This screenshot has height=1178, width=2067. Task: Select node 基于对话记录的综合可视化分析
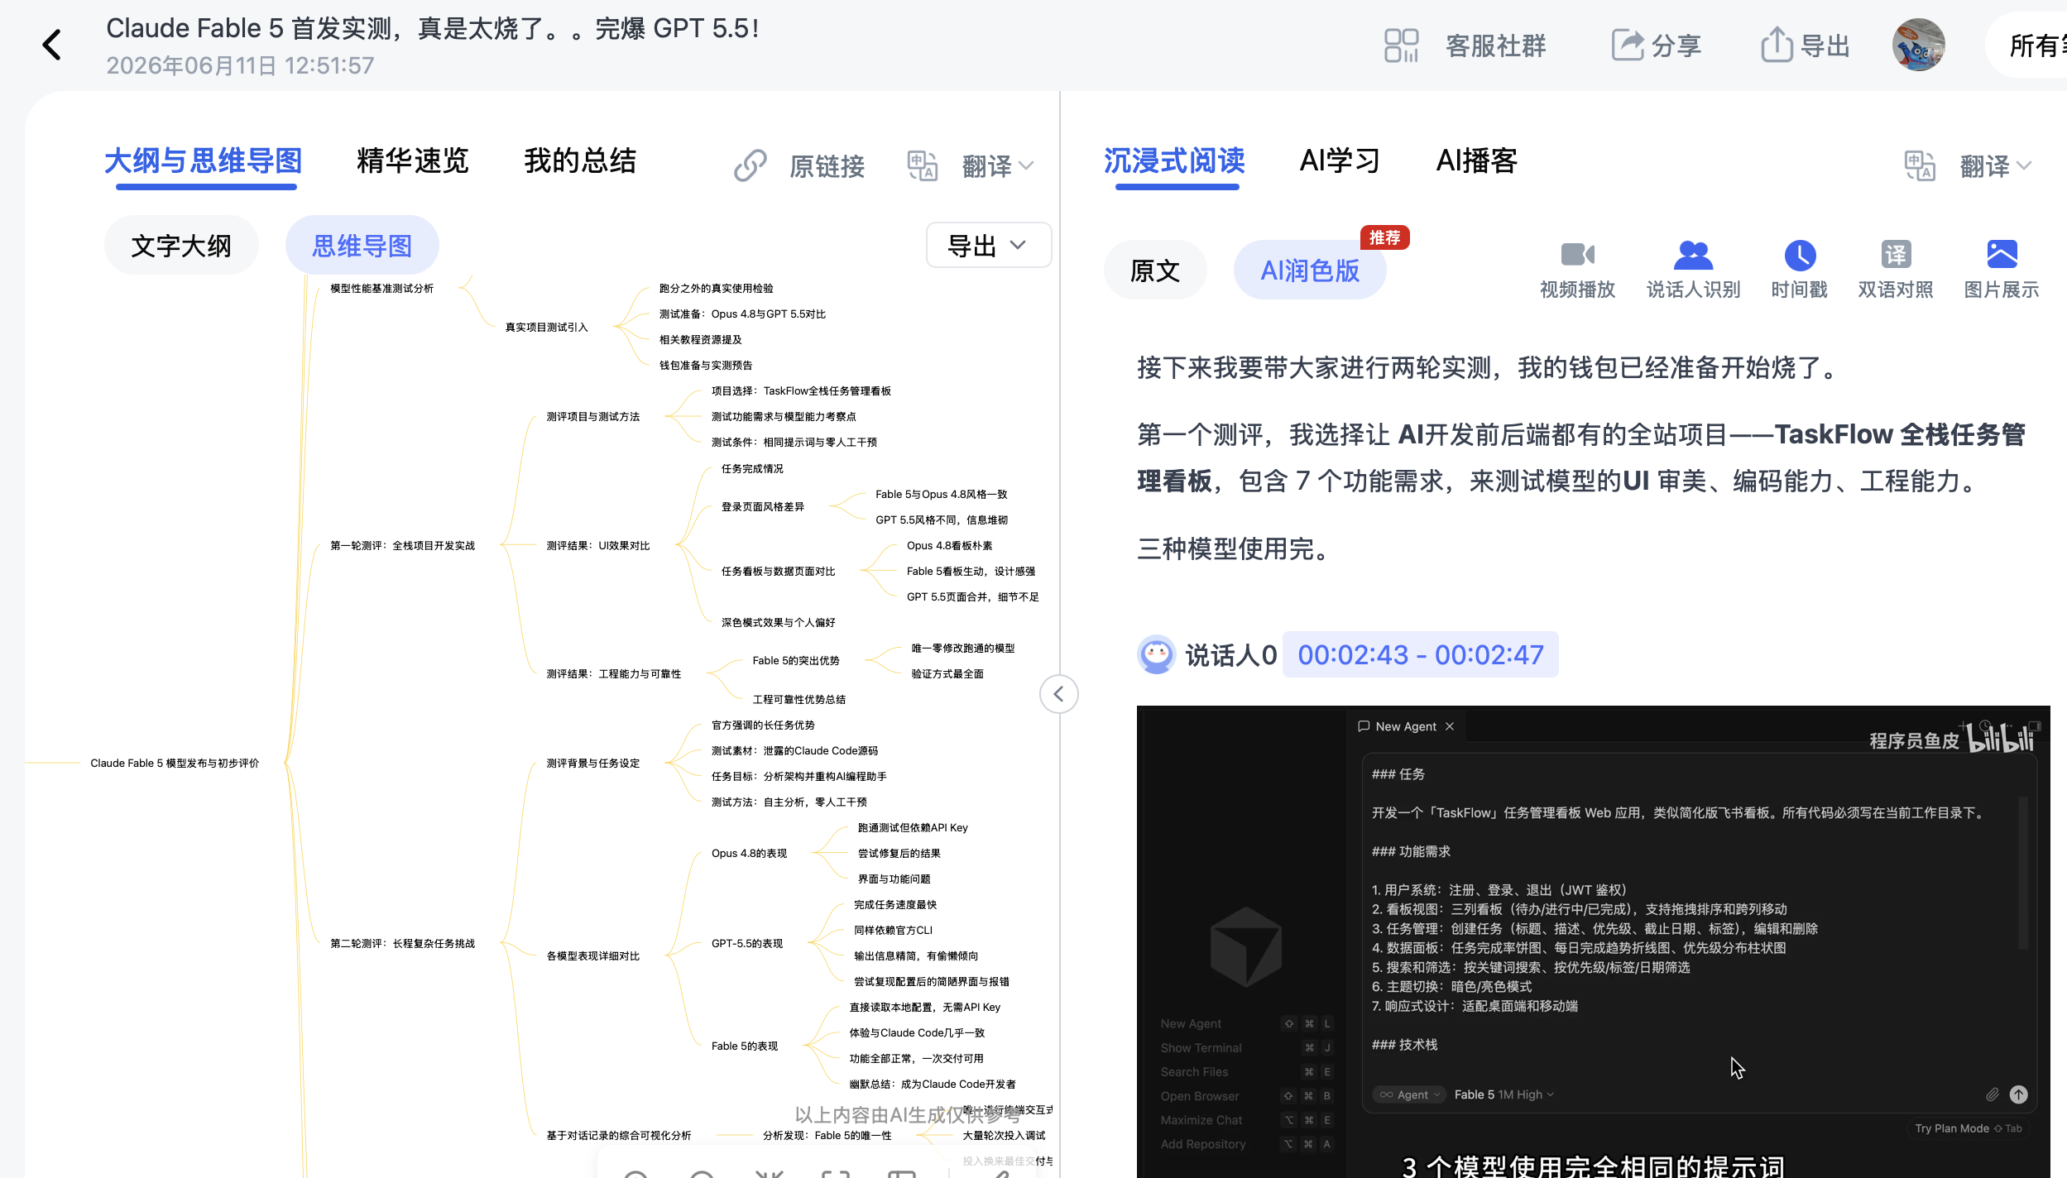pyautogui.click(x=618, y=1135)
